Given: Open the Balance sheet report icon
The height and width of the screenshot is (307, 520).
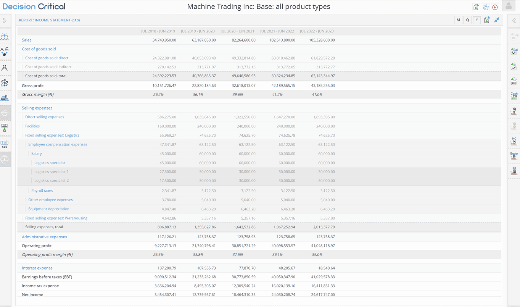Looking at the screenshot, I should tap(514, 51).
